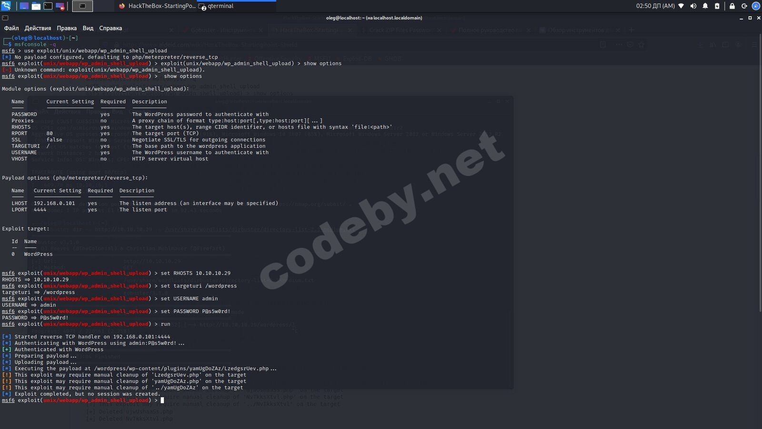Click the 'targeturi ⇒ /wordpress' output line

pos(39,292)
